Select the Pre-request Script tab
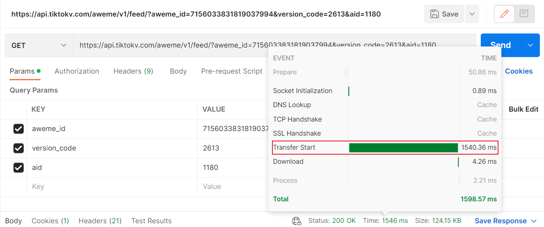544x227 pixels. point(231,71)
